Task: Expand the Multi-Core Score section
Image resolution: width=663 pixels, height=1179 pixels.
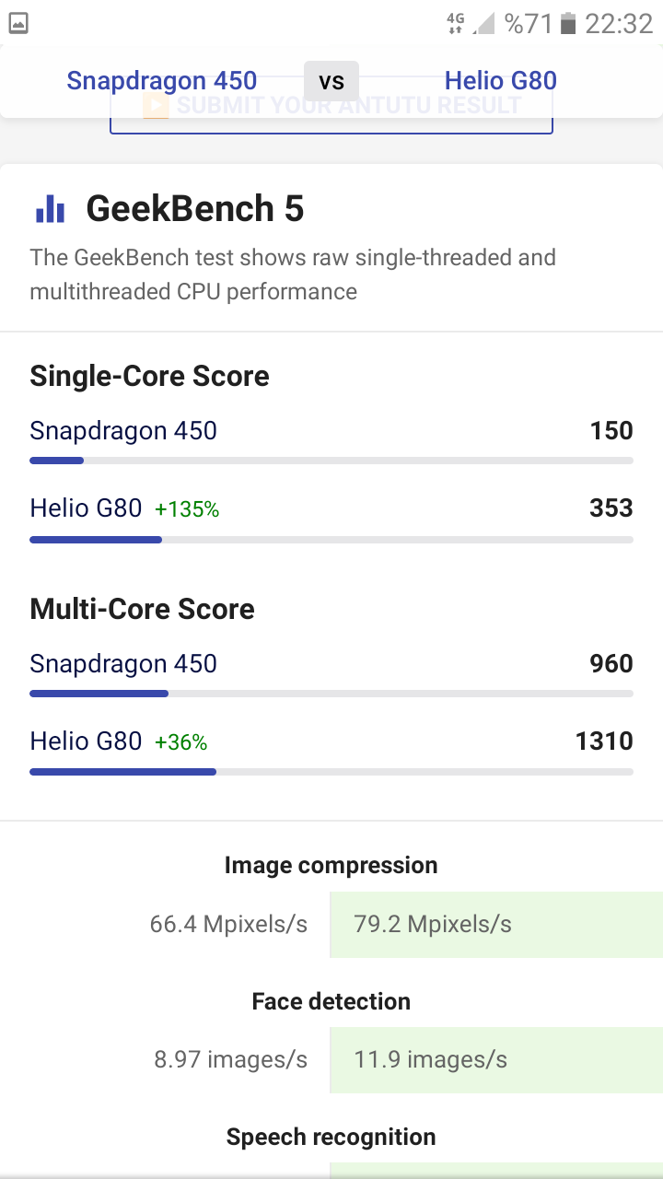Action: (x=142, y=609)
